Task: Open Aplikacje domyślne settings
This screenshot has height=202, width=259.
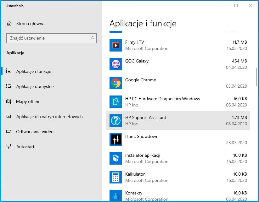Action: 35,86
